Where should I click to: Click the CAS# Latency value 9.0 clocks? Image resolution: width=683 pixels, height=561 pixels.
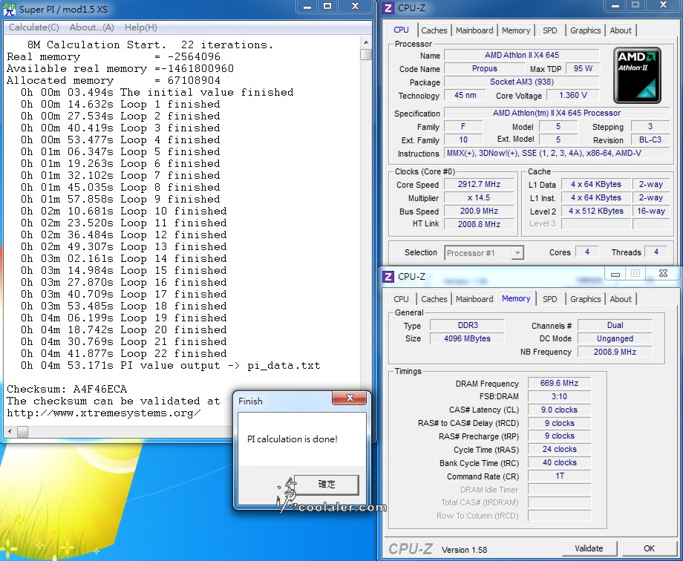tap(559, 410)
